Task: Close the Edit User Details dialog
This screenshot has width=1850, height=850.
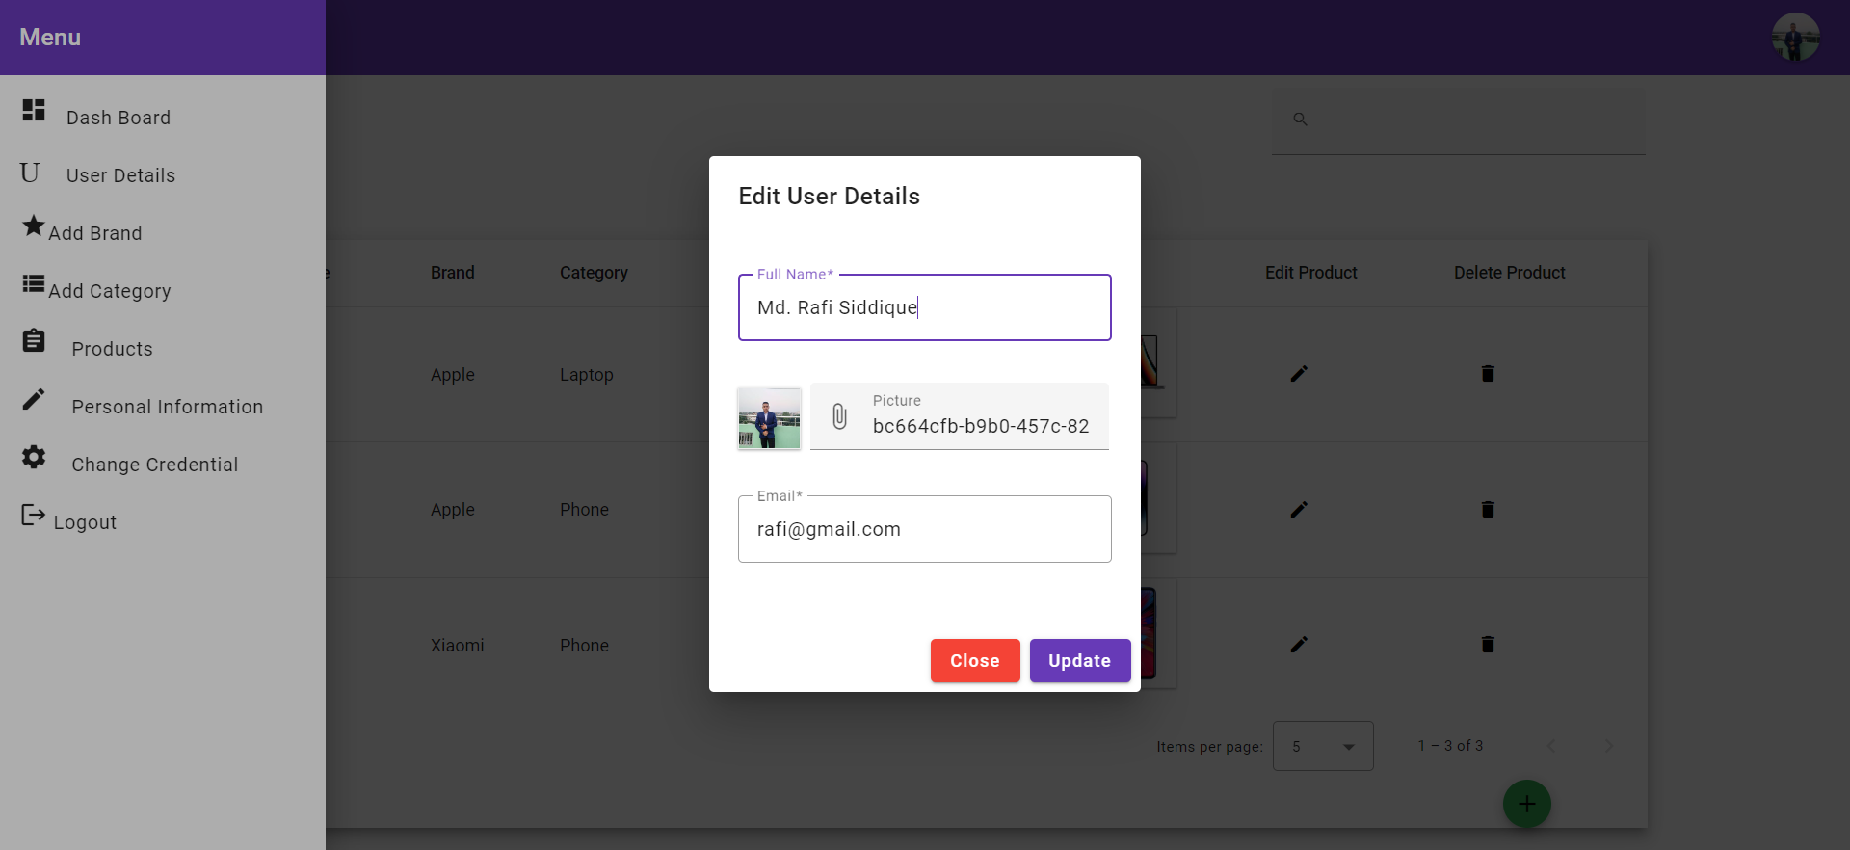Action: point(974,660)
